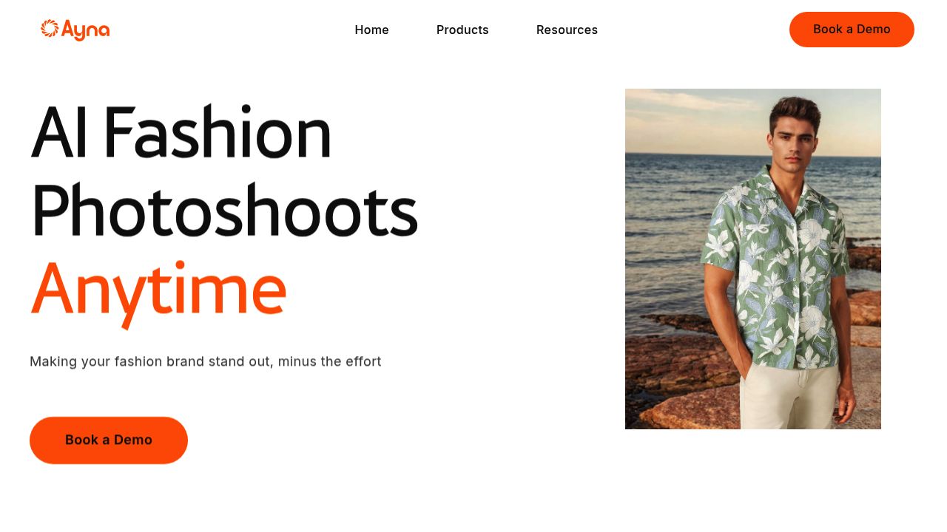Click the cloudy sky area in the photo
Viewport: 947px width, 532px height.
point(695,118)
